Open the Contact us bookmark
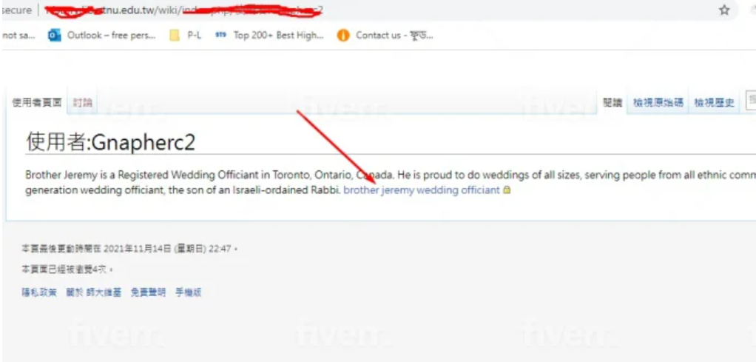This screenshot has width=756, height=362. click(385, 36)
